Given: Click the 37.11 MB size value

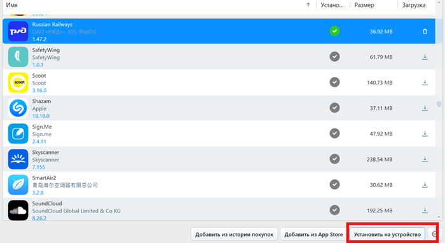Looking at the screenshot, I should click(381, 108).
